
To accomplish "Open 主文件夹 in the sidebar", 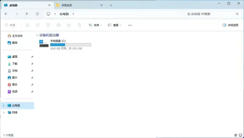I will (x=18, y=36).
